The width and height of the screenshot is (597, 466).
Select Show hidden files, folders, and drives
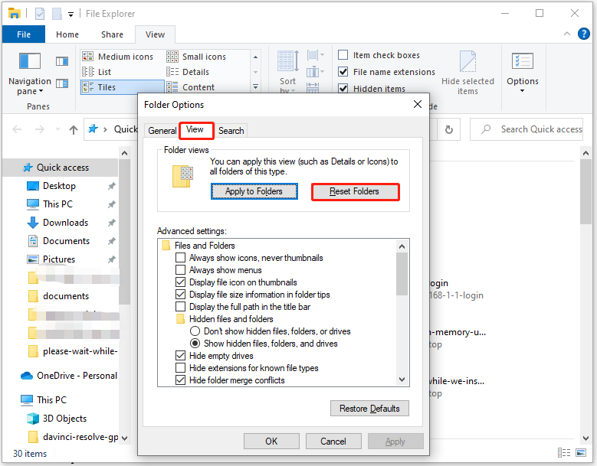[195, 344]
